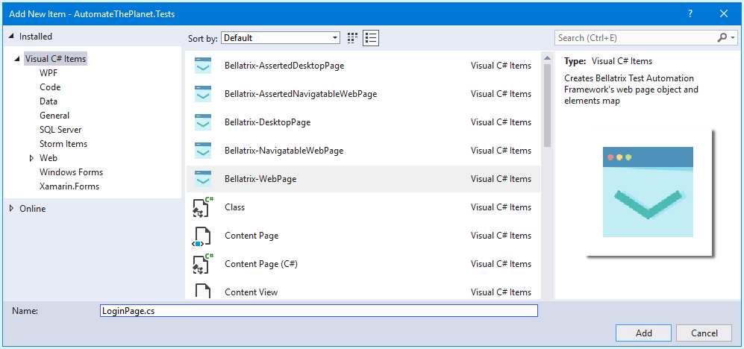This screenshot has height=349, width=744.
Task: Select the SQL Server category
Action: point(60,130)
